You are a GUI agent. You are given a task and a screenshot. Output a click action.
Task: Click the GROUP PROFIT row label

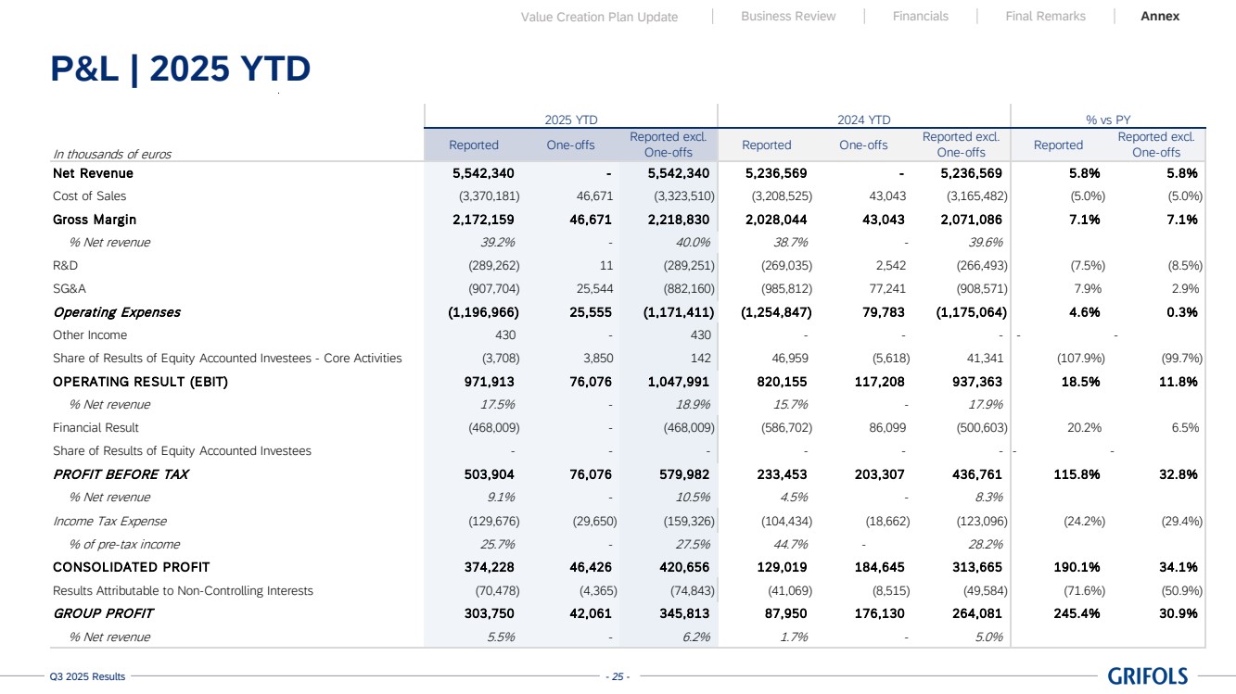click(x=103, y=613)
